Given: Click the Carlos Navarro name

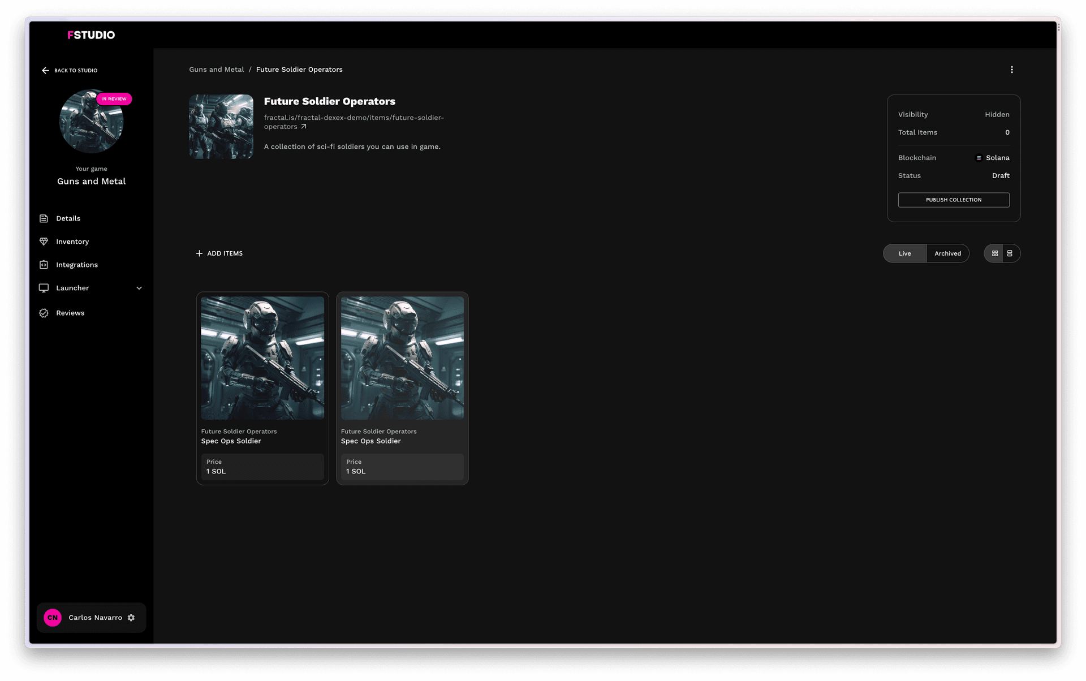Looking at the screenshot, I should point(95,618).
